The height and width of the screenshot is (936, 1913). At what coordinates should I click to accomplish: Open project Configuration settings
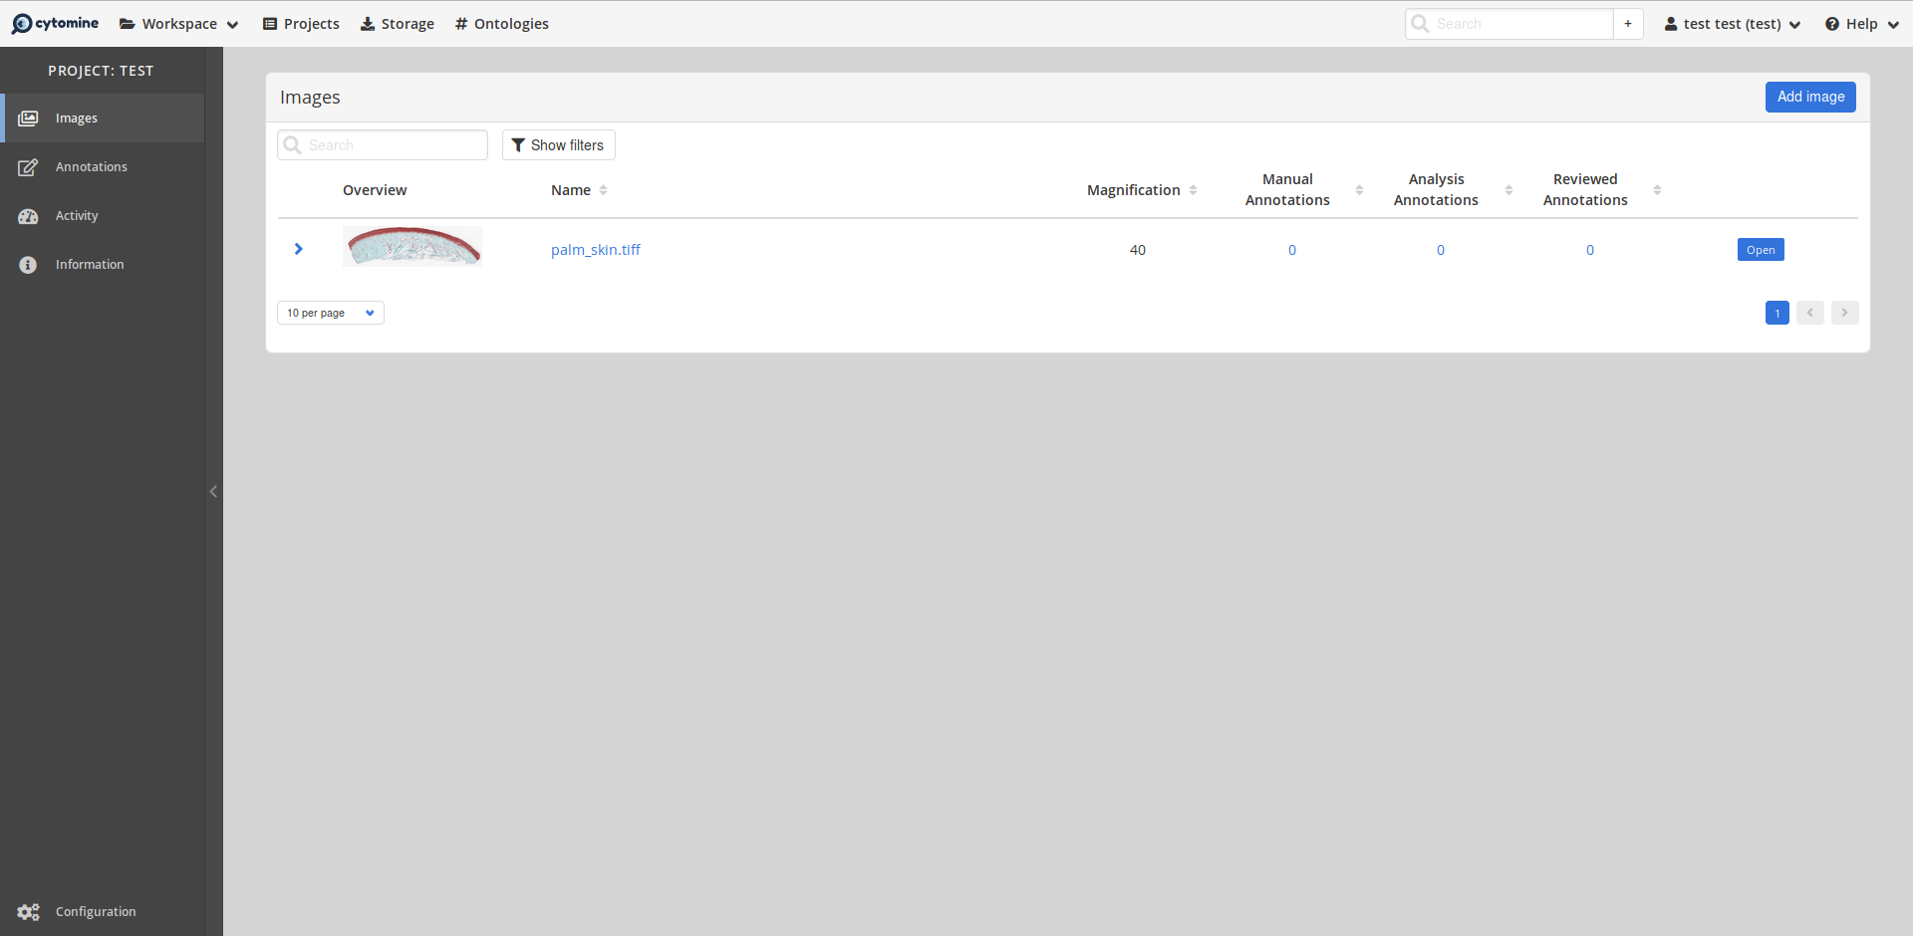click(95, 911)
